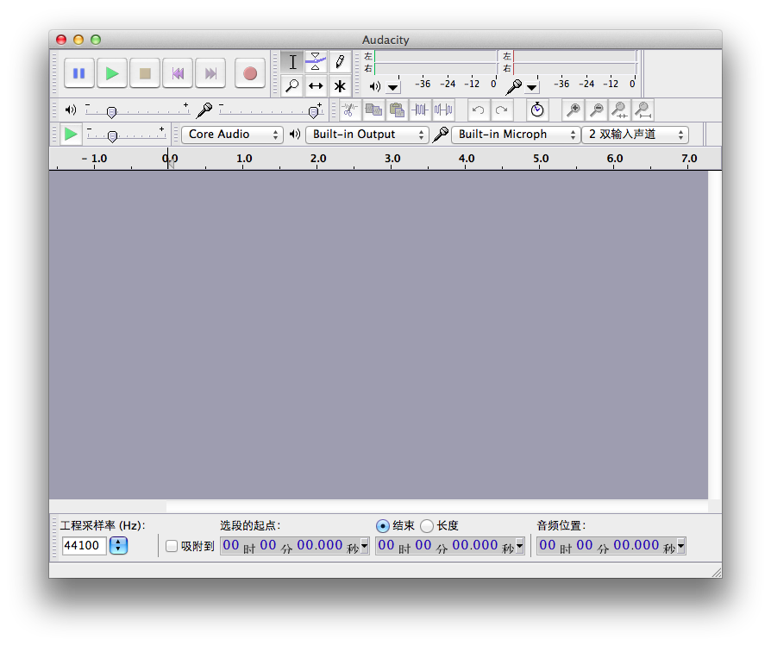Click the playback speed slider handle

coord(113,136)
